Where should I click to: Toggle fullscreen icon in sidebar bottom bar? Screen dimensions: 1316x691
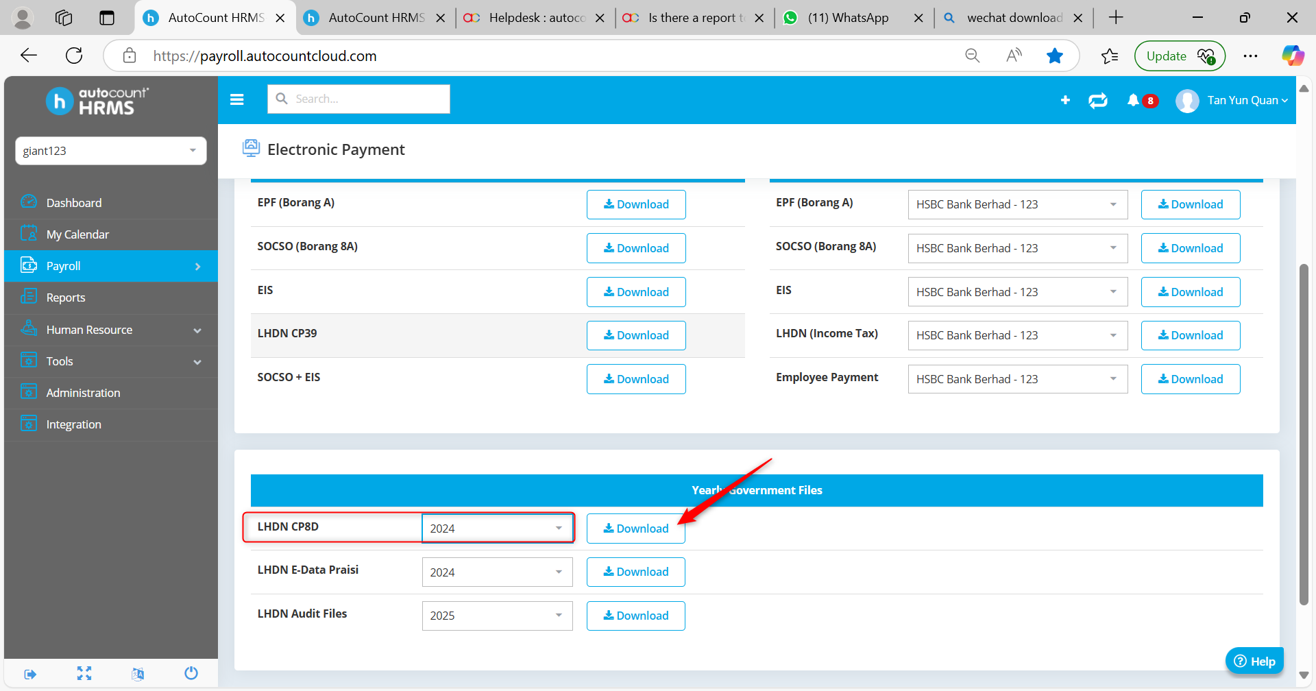point(84,673)
